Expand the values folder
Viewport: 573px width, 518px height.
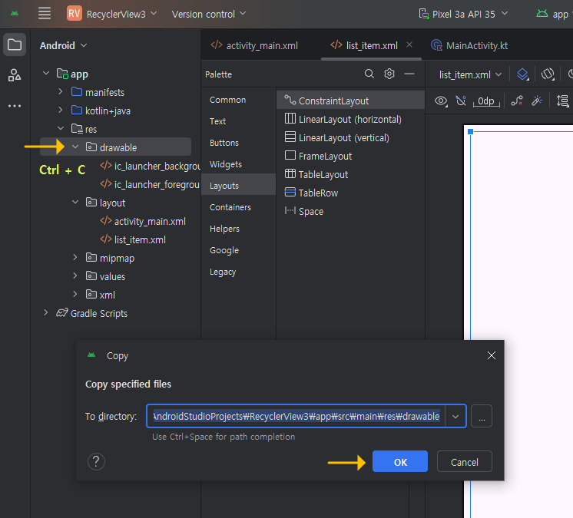point(75,275)
